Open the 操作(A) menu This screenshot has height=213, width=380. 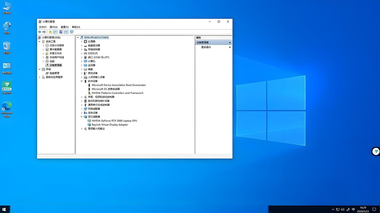53,27
